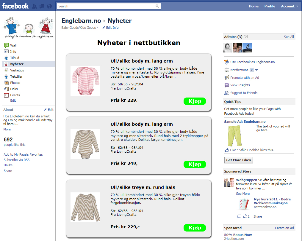Click the Wall speech bubble icon
The image size is (302, 241).
click(6, 45)
